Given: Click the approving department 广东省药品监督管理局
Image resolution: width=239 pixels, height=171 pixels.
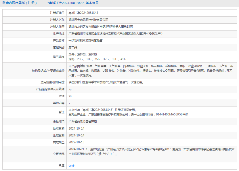Looking at the screenshot, I should point(83,121).
